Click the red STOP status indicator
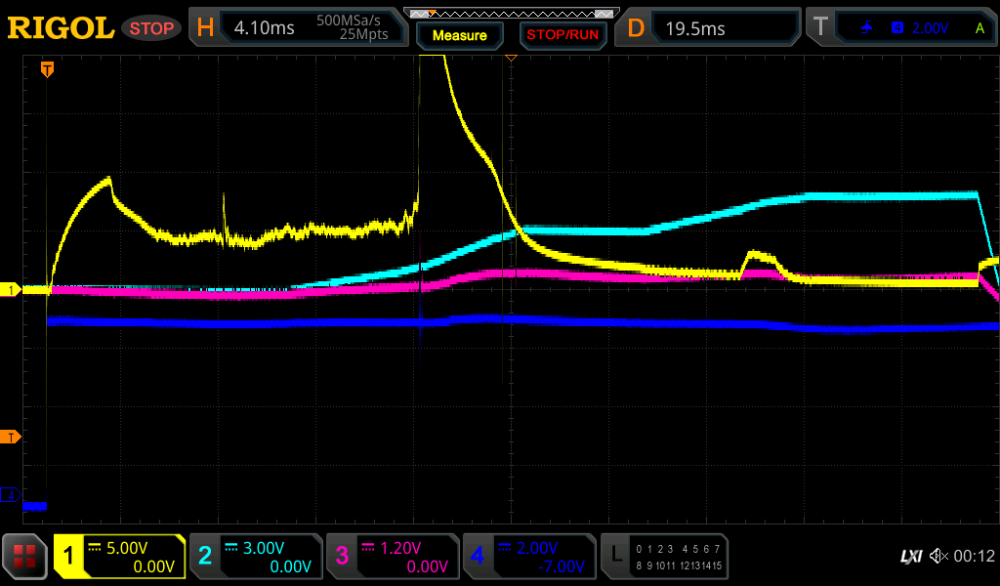 coord(151,28)
